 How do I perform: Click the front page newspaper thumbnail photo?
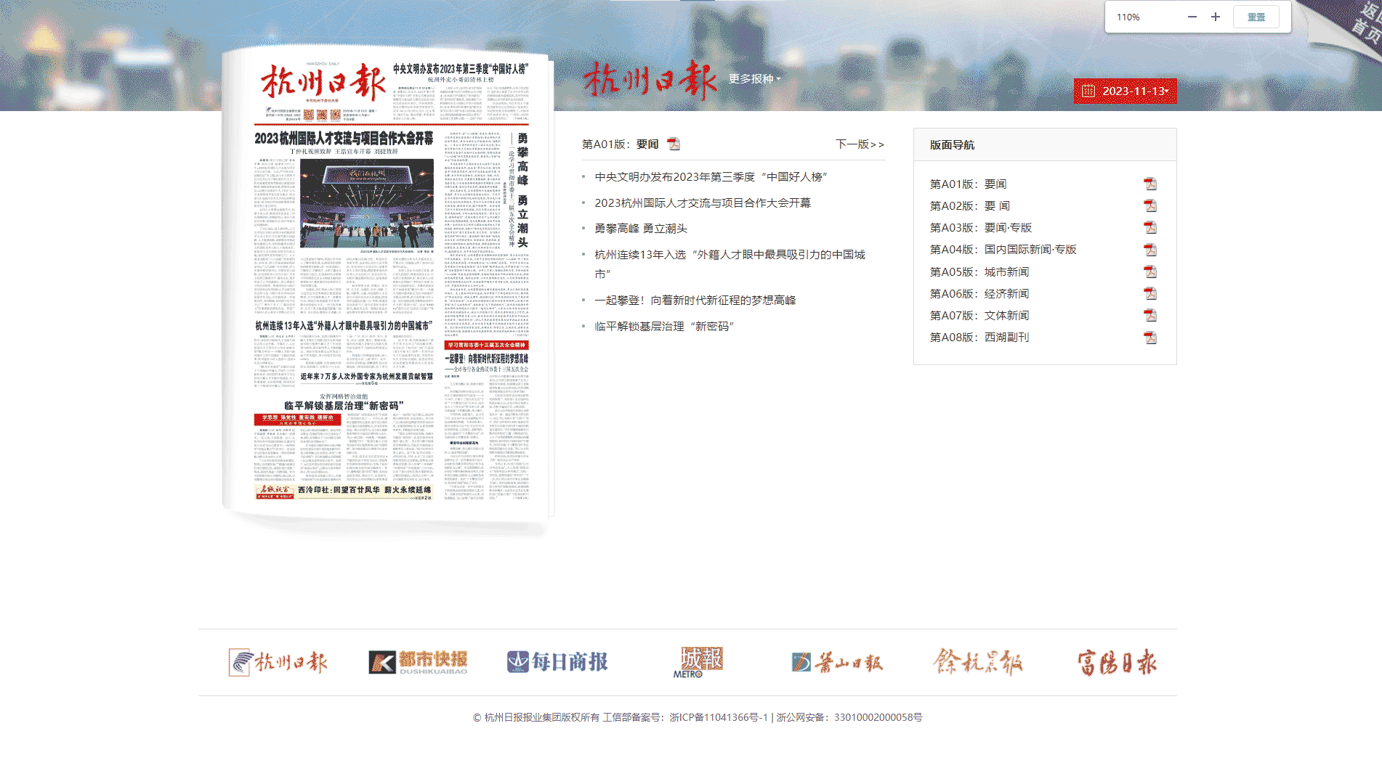point(367,204)
